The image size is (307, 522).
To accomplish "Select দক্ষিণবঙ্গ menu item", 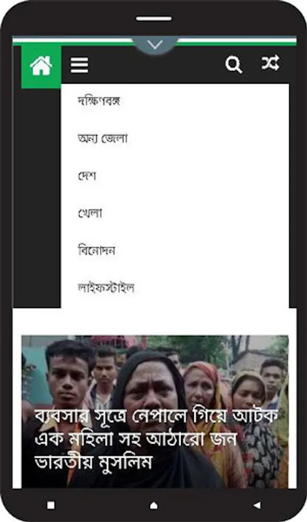I will pyautogui.click(x=99, y=100).
